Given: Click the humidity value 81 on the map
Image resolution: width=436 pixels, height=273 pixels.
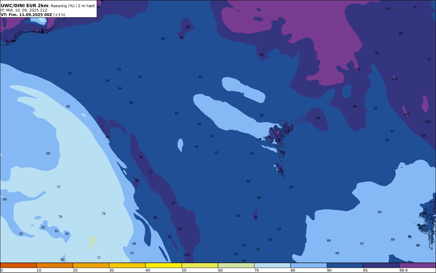Looking at the screenshot, I should coord(62,260).
